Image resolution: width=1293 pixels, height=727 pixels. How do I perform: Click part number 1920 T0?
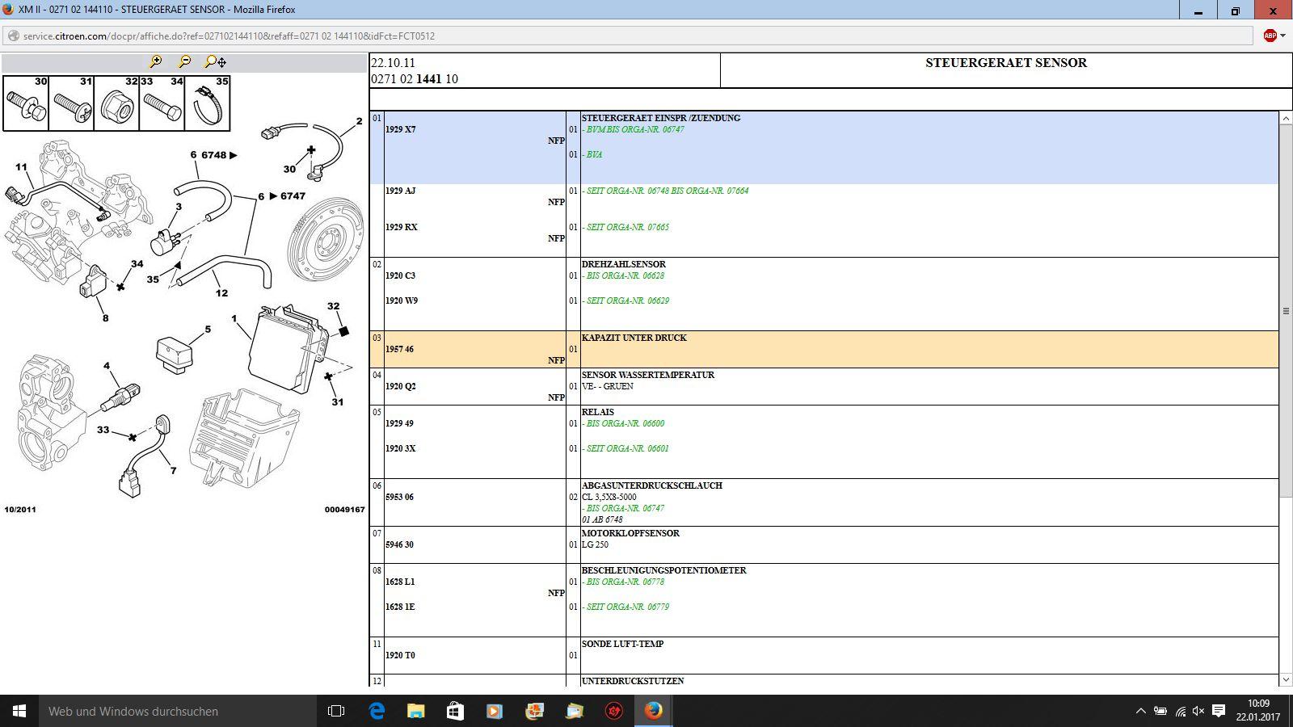click(400, 655)
